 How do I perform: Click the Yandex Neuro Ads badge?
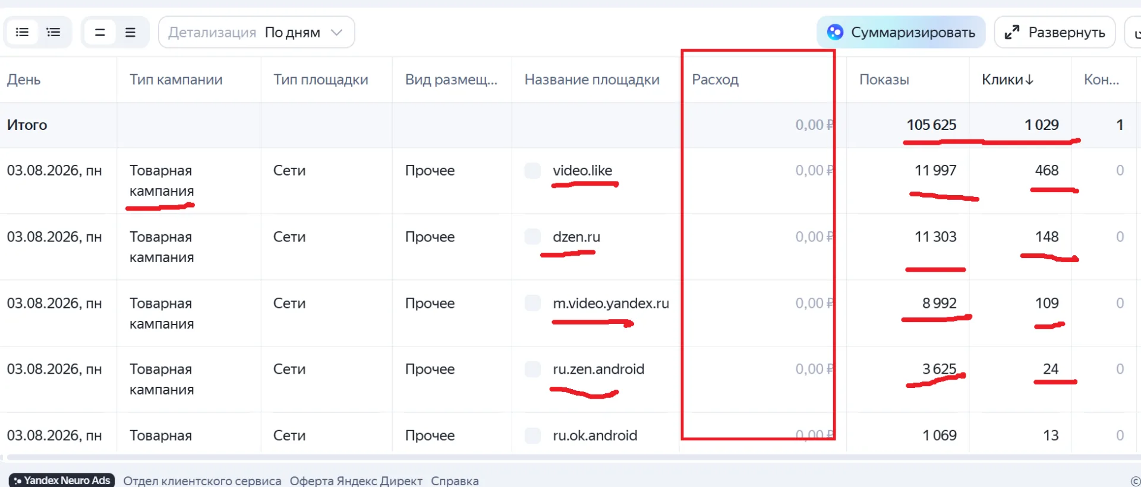[x=62, y=480]
